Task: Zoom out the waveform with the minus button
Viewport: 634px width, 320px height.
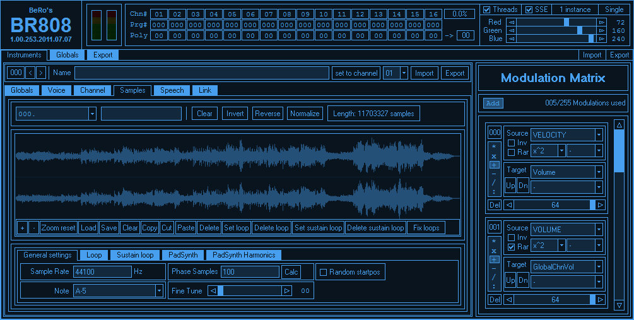Action: coord(34,228)
